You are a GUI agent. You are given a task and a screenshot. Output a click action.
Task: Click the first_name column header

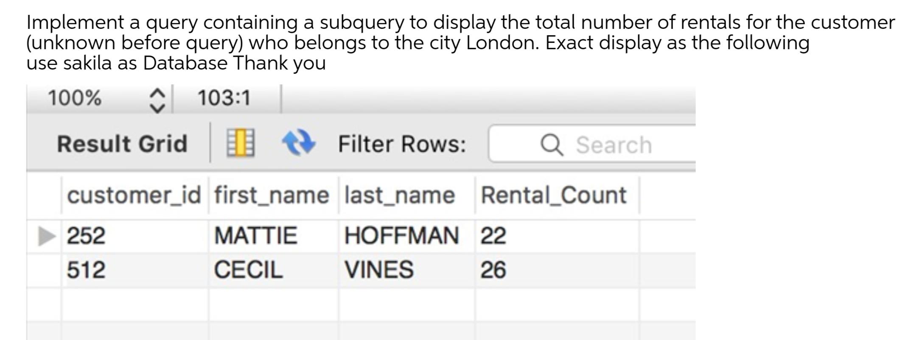(x=272, y=195)
